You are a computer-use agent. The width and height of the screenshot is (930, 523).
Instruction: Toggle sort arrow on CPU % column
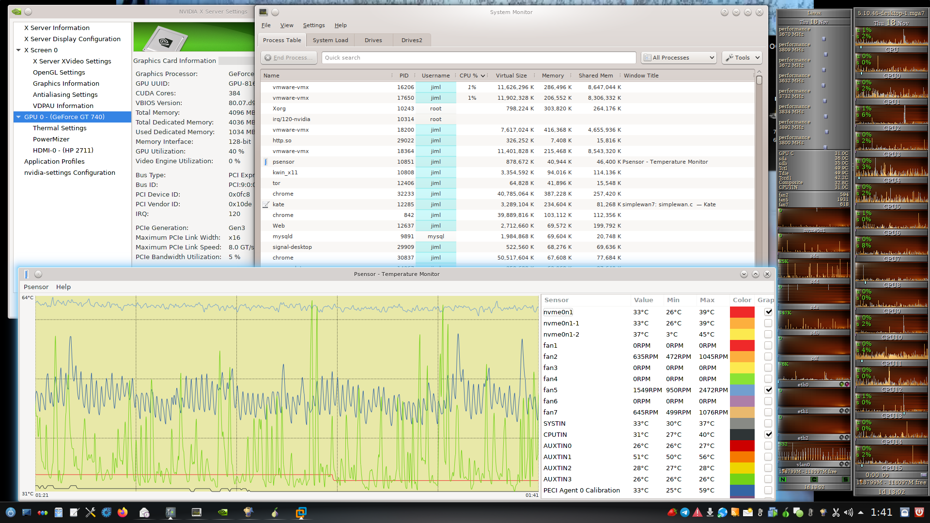pos(482,76)
